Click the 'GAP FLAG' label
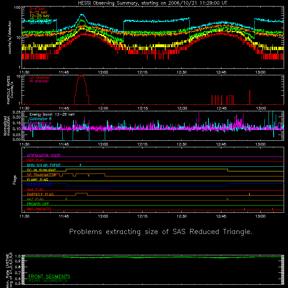The width and height of the screenshot is (288, 288). coord(35,160)
